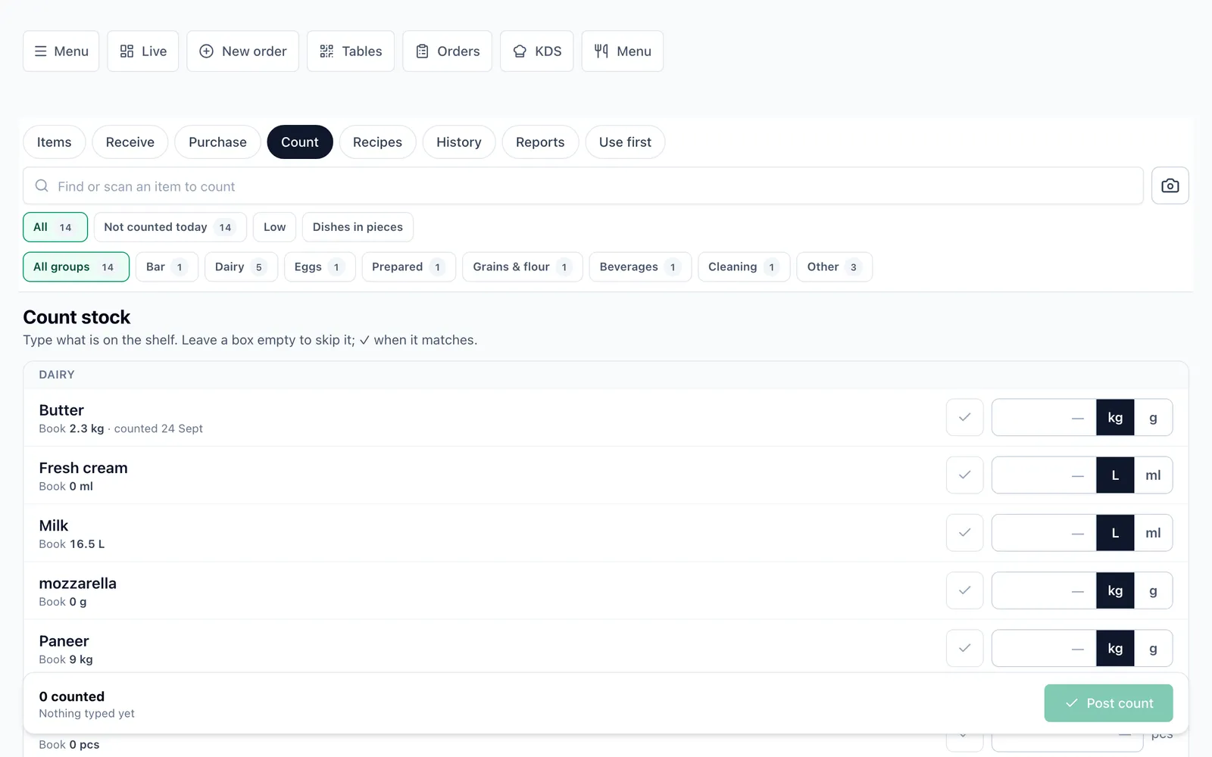The image size is (1212, 757).
Task: Click the camera scan button
Action: [x=1170, y=185]
